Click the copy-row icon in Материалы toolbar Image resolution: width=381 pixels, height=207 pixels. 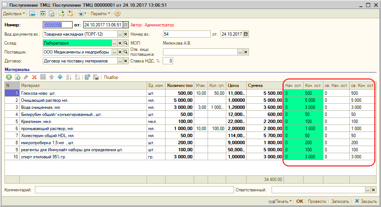coord(17,77)
